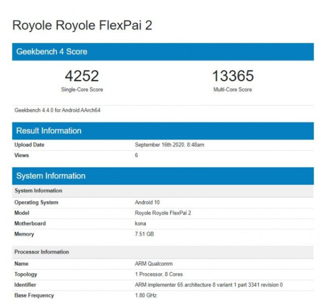Select the ARM implementer 65 identifier value
The width and height of the screenshot is (324, 304).
(x=208, y=285)
